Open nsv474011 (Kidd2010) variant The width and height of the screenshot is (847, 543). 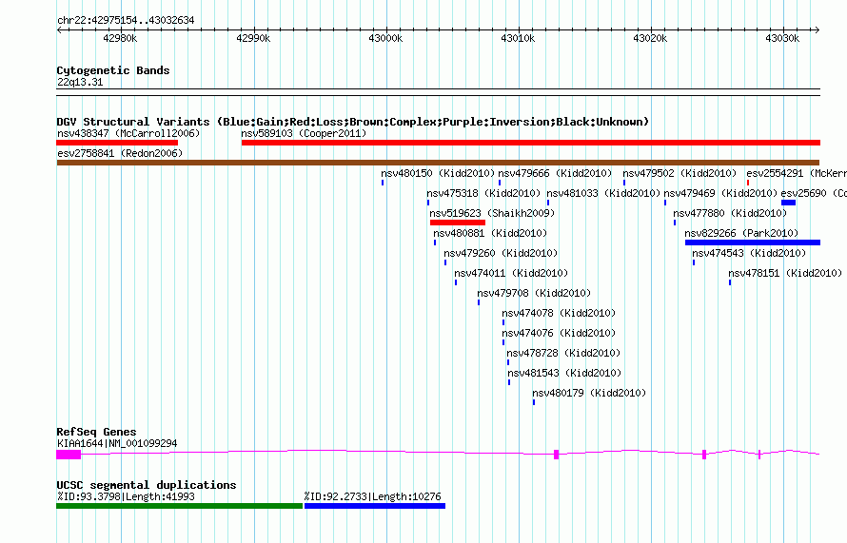[511, 273]
